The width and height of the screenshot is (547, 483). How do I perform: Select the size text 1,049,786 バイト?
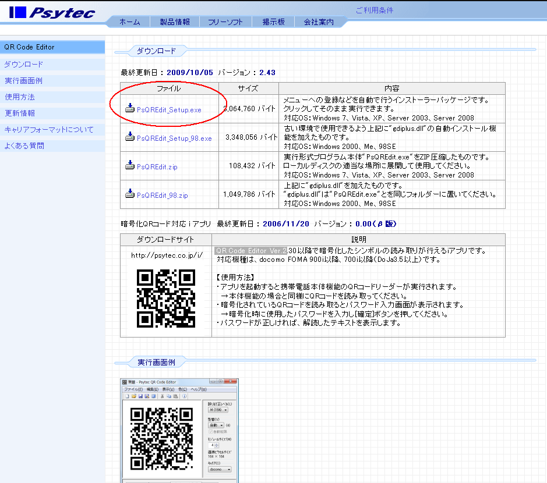(x=249, y=194)
